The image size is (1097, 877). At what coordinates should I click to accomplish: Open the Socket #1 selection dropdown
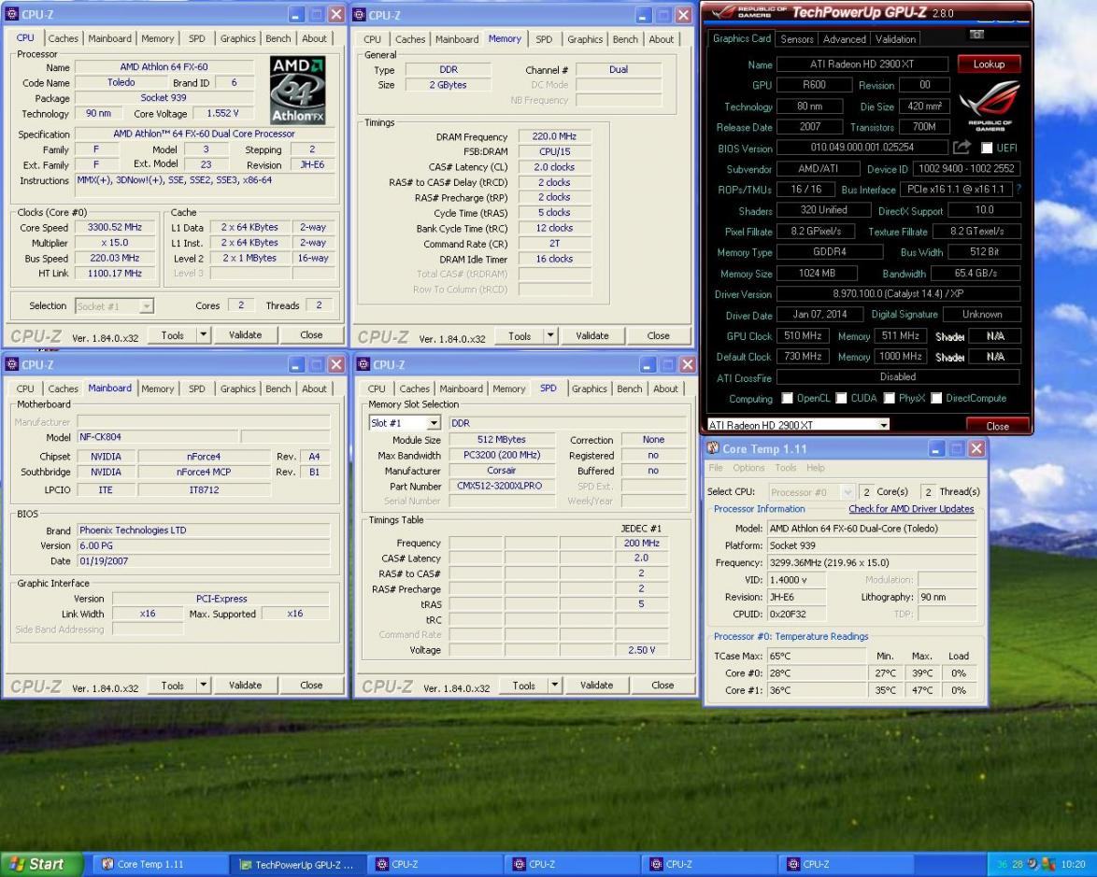(146, 306)
